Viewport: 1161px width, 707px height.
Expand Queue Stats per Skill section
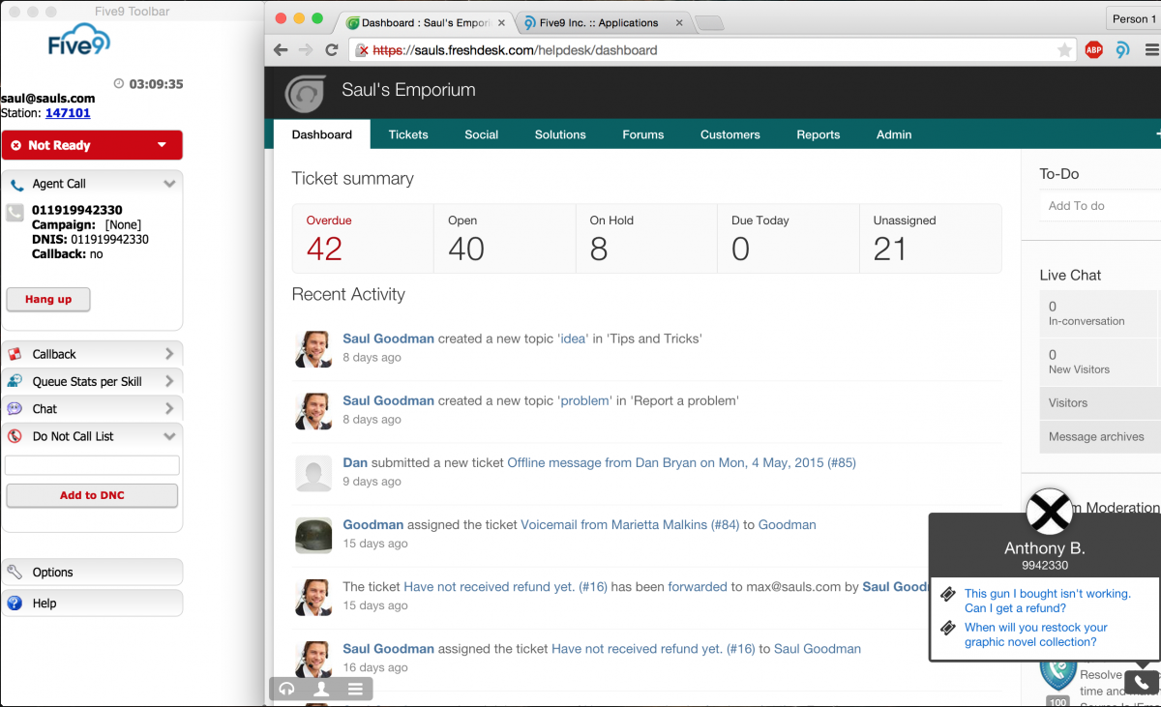[x=169, y=381]
